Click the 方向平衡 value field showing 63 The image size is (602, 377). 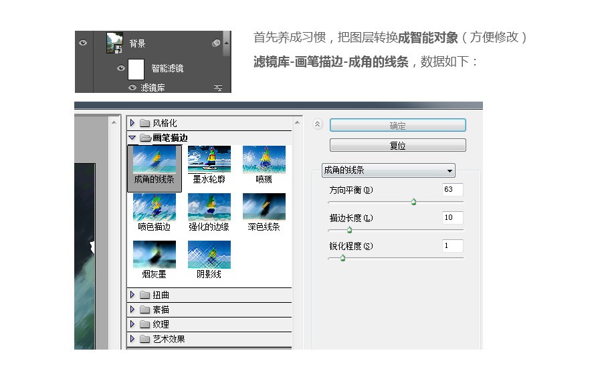pos(453,189)
